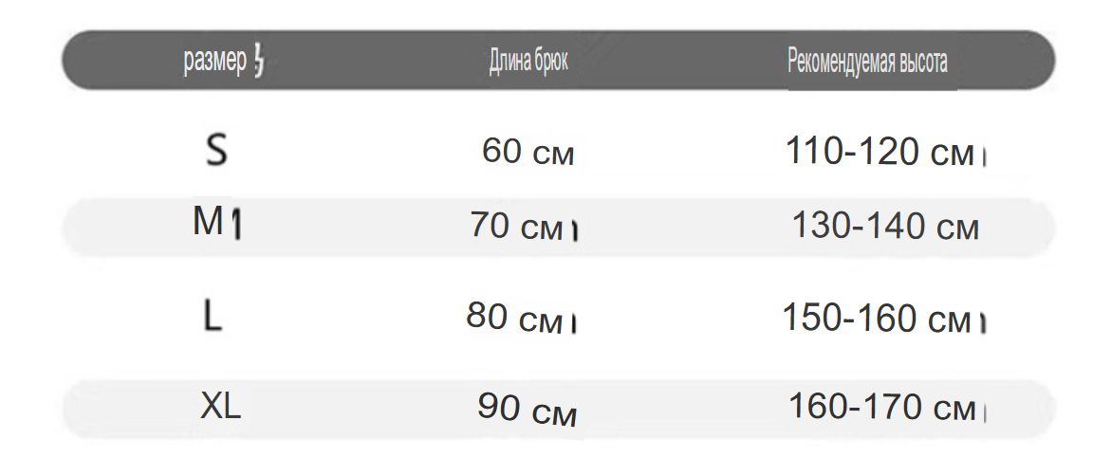Click the 60 см pants length value
The width and height of the screenshot is (1093, 457).
point(528,151)
